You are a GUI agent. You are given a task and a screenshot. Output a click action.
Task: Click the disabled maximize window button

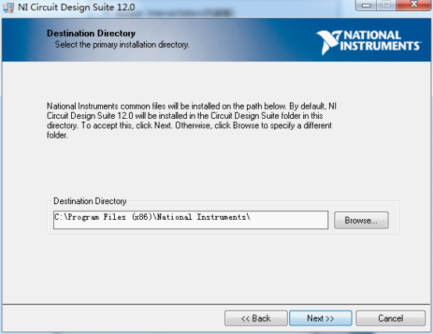(x=386, y=5)
